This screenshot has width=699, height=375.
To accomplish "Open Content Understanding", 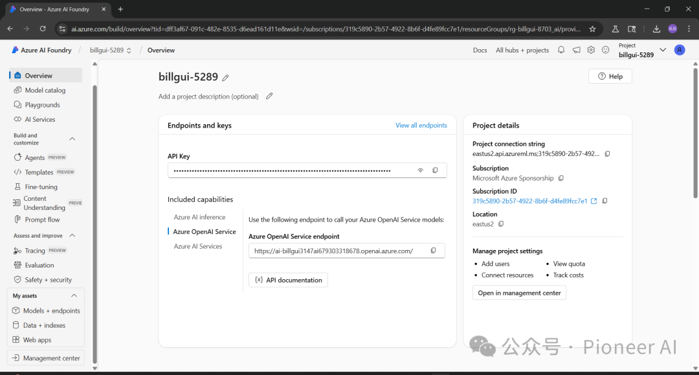I will click(x=45, y=203).
